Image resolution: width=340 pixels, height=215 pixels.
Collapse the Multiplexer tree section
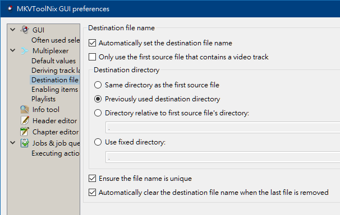pyautogui.click(x=13, y=50)
